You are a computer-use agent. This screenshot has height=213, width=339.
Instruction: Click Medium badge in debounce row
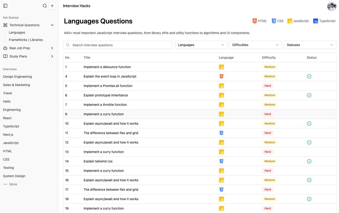(270, 67)
